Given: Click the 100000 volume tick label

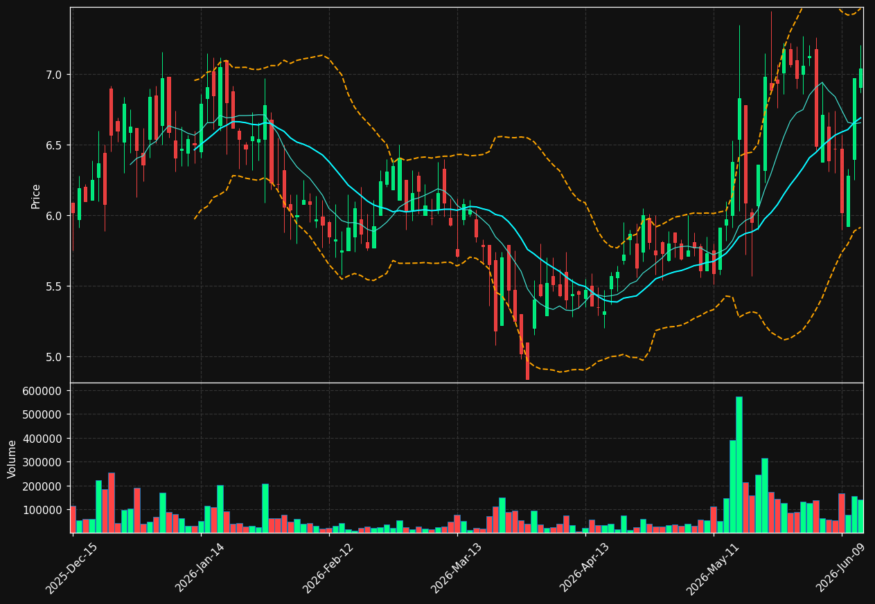Looking at the screenshot, I should pyautogui.click(x=44, y=510).
